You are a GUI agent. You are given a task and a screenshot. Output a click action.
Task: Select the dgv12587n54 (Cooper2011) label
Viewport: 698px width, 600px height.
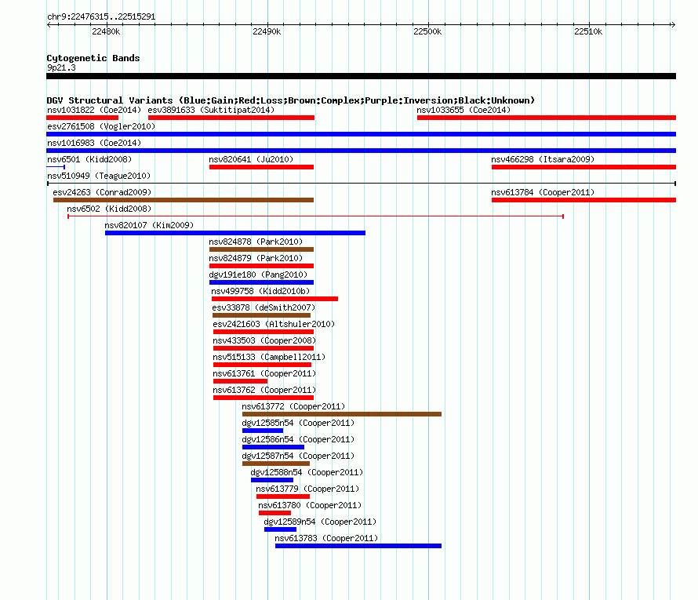click(298, 456)
